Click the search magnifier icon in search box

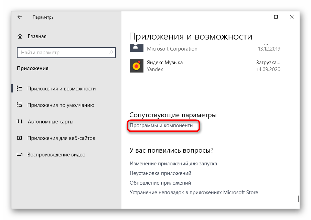(111, 53)
